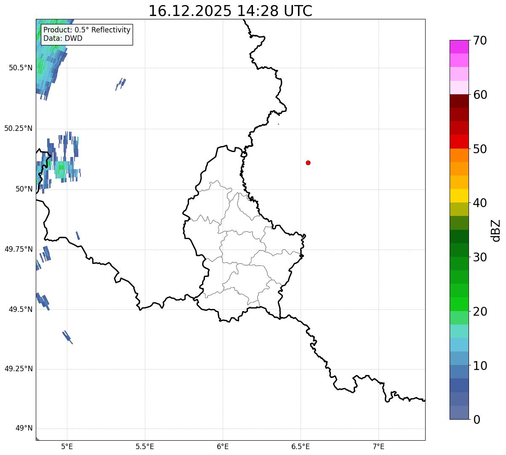Click the longitude label 6.5°E

(x=301, y=446)
